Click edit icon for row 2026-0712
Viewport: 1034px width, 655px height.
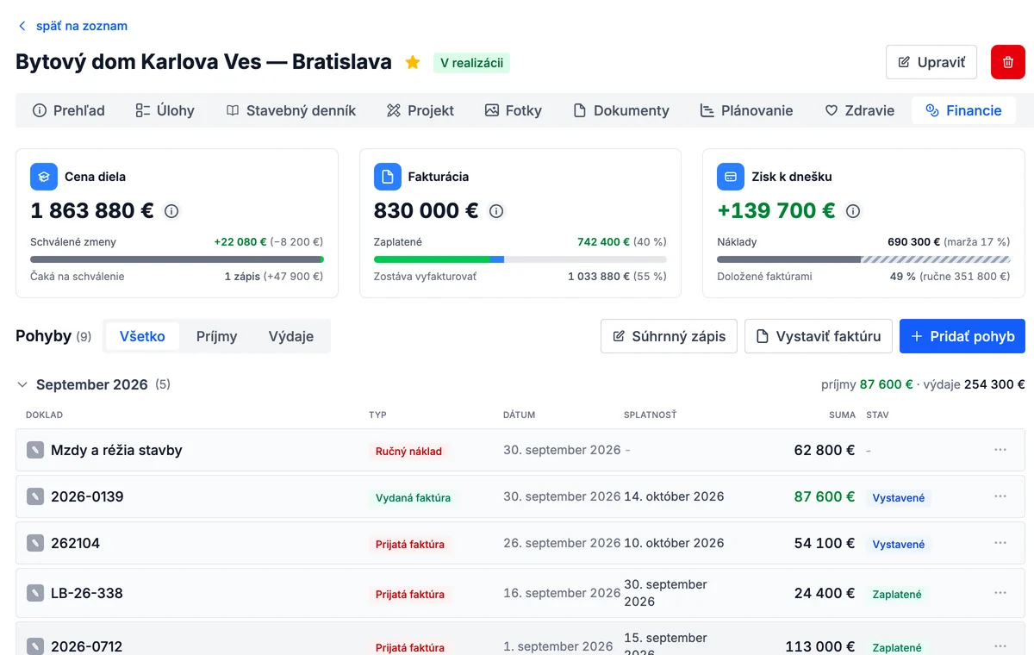click(x=34, y=646)
